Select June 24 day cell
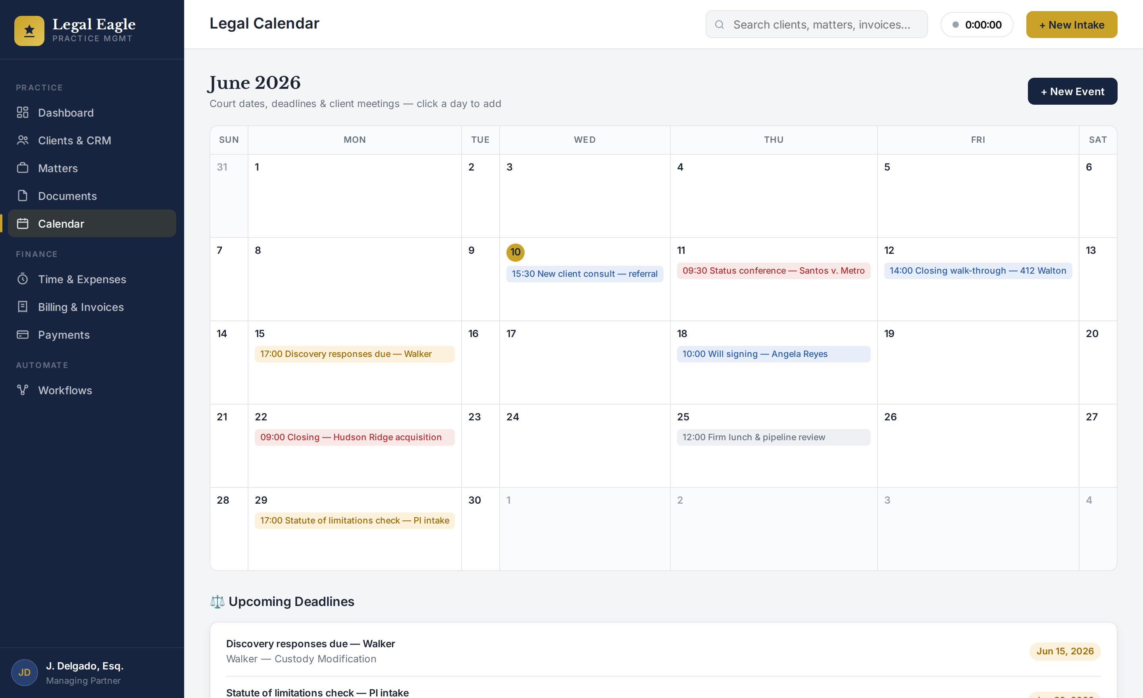Screen dimensions: 1143x698 [585, 446]
